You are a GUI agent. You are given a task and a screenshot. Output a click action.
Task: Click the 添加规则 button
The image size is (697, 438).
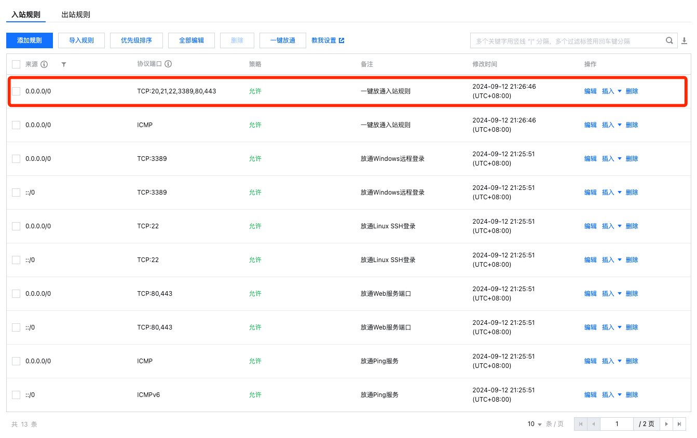pos(29,40)
